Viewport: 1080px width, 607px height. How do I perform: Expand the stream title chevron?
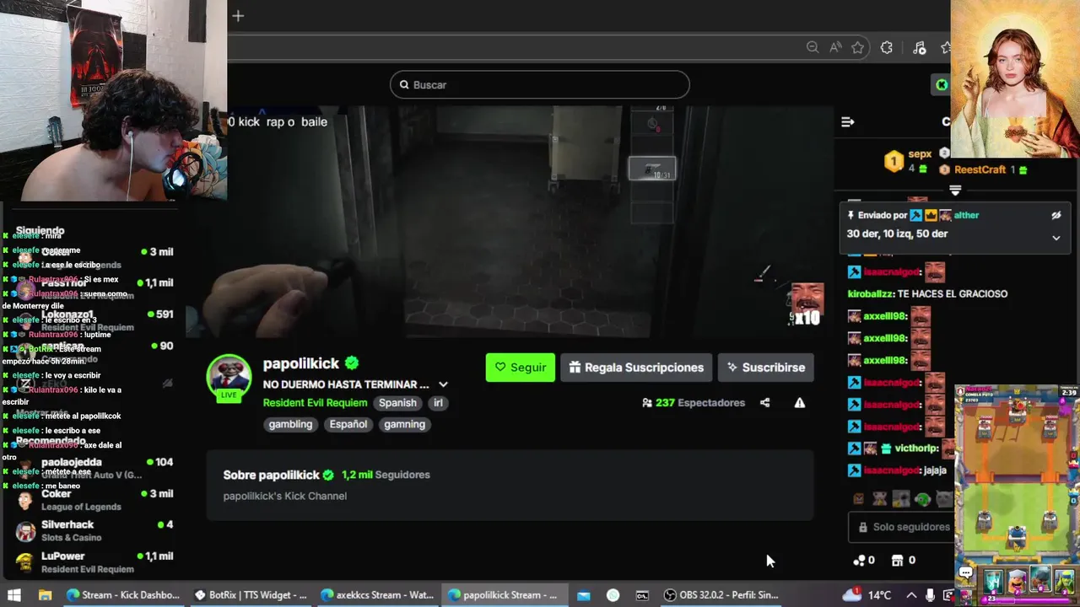(443, 384)
